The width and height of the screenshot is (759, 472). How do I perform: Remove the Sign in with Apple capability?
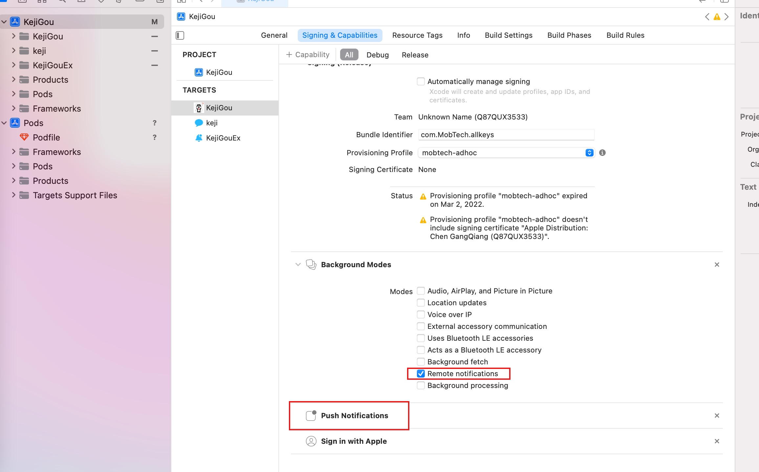pyautogui.click(x=717, y=441)
